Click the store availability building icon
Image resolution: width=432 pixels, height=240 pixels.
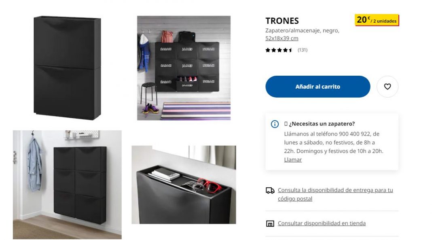point(270,223)
